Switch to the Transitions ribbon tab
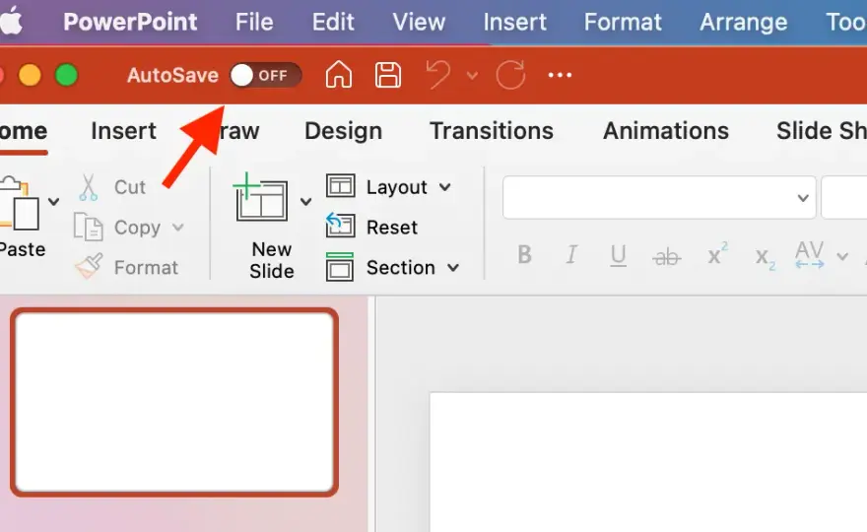The image size is (867, 532). tap(492, 131)
